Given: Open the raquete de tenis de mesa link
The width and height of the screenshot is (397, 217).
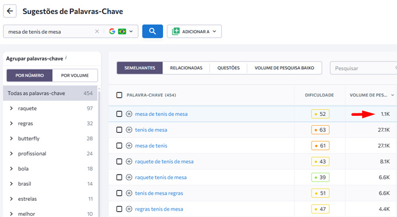Looking at the screenshot, I should (x=164, y=161).
